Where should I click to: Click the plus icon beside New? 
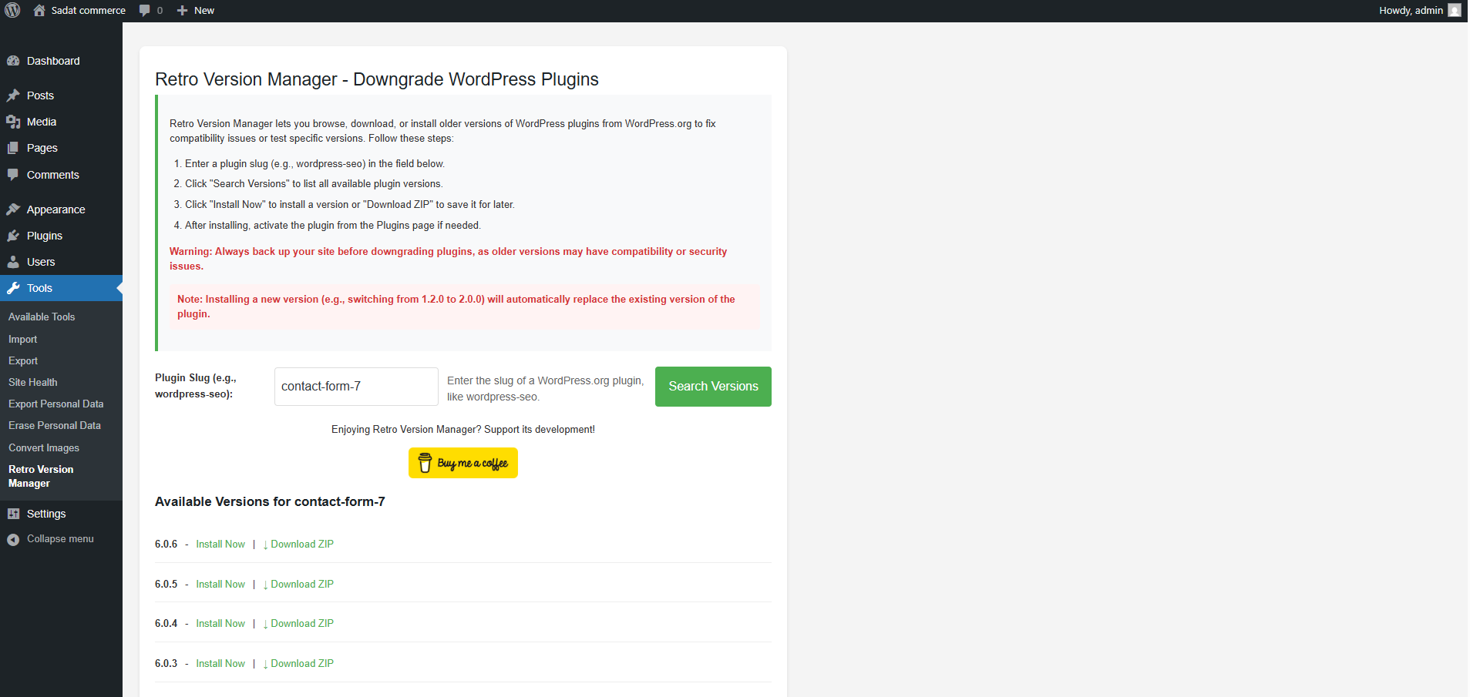(182, 10)
